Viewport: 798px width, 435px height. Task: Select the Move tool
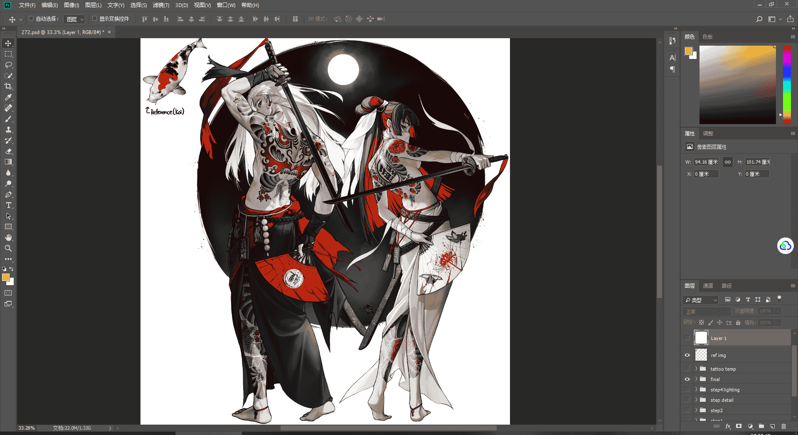click(x=8, y=43)
